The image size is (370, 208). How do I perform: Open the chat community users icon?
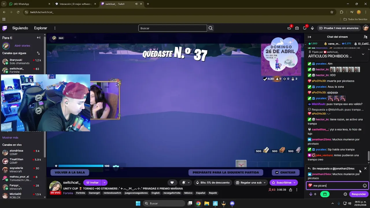pos(365,37)
